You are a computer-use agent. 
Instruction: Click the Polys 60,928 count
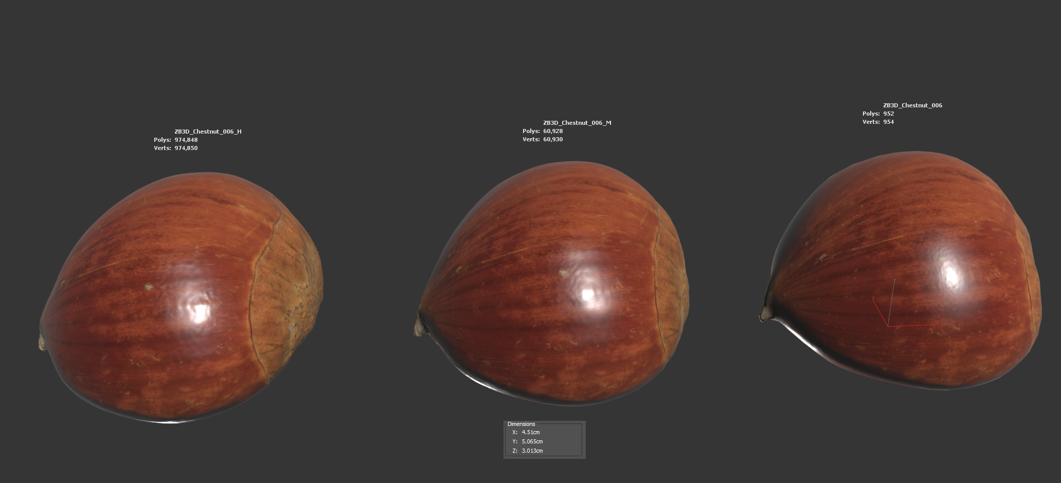click(553, 131)
